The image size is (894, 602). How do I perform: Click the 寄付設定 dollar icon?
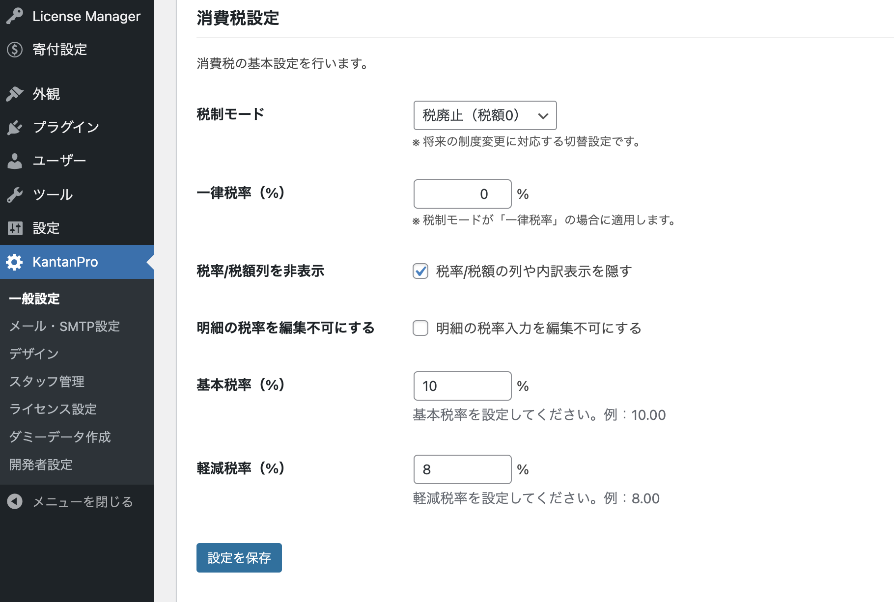click(x=15, y=50)
